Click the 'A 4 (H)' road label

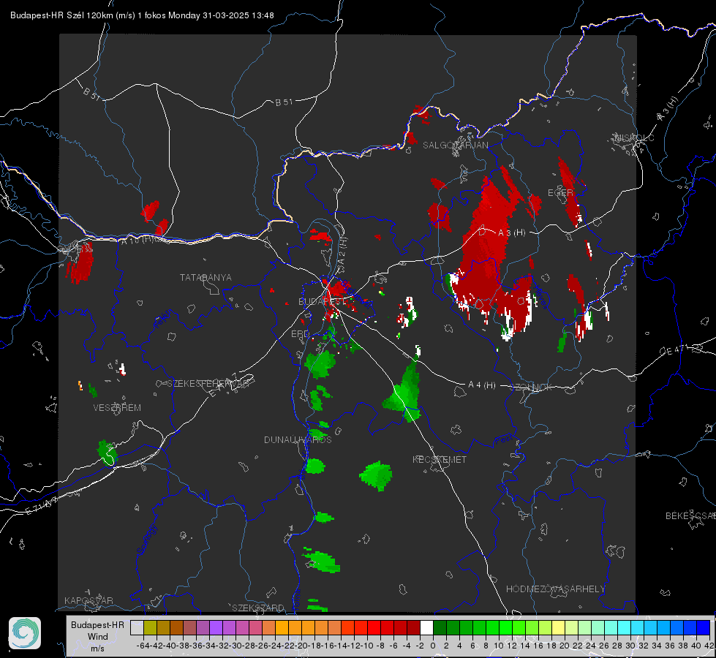tap(482, 385)
